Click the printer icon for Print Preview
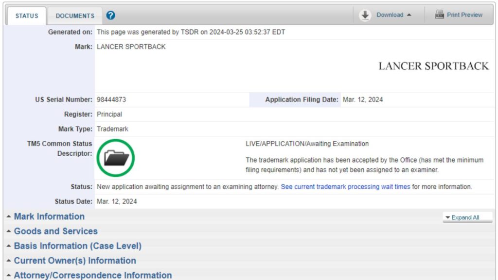This screenshot has height=280, width=498. pyautogui.click(x=440, y=15)
